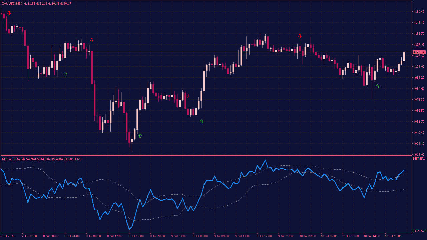Viewport: 427px width, 240px height.
Task: Click the 4160.60 price scale label
Action: pos(419,12)
